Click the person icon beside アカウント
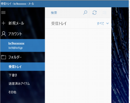 pyautogui.click(x=4, y=34)
